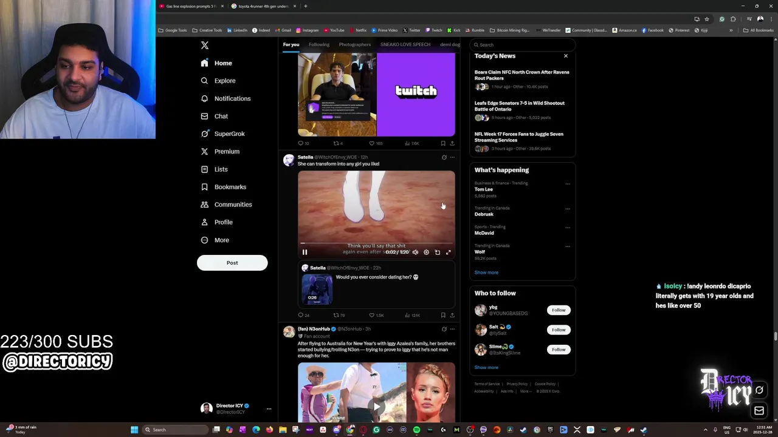This screenshot has width=778, height=437.
Task: Share the Twitch image post
Action: [452, 143]
